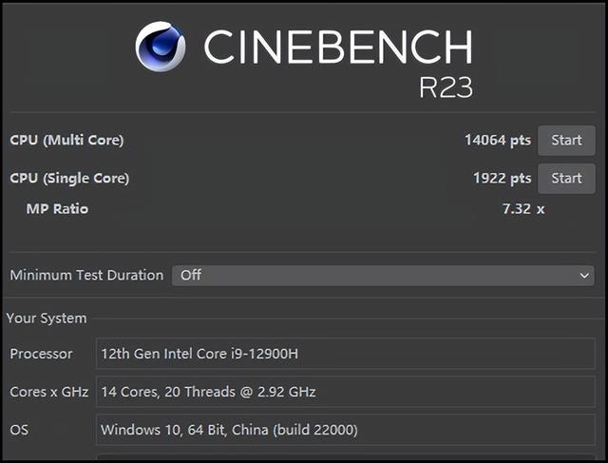Select the CPU (Multi Core) label
This screenshot has width=608, height=463.
click(66, 140)
